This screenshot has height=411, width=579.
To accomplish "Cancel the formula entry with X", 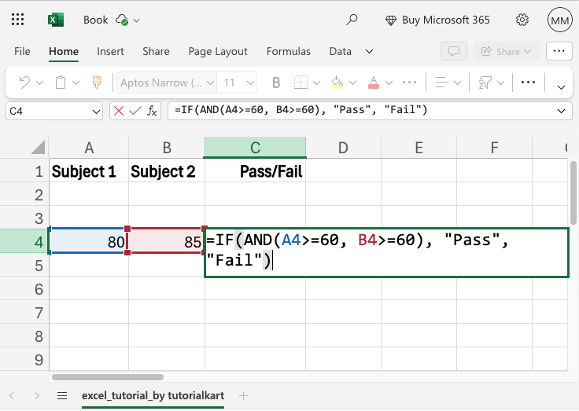I will tap(119, 111).
